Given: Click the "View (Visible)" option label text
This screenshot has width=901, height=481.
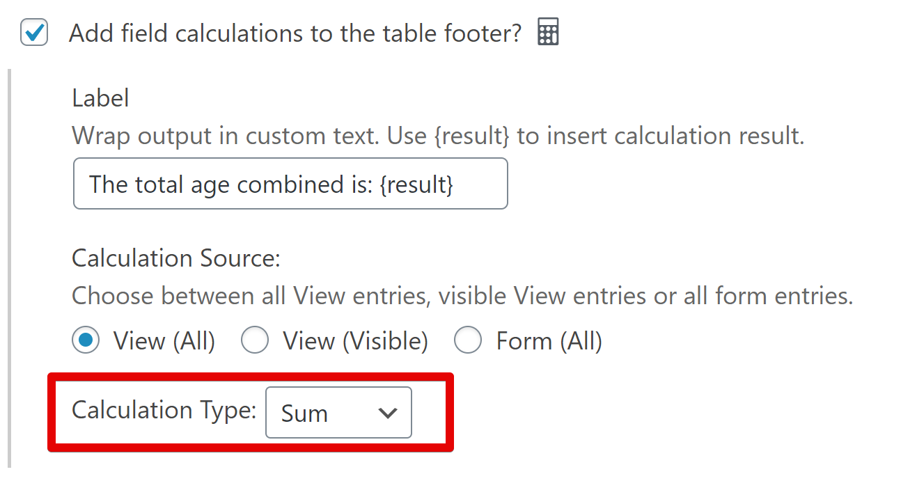Looking at the screenshot, I should coord(355,341).
